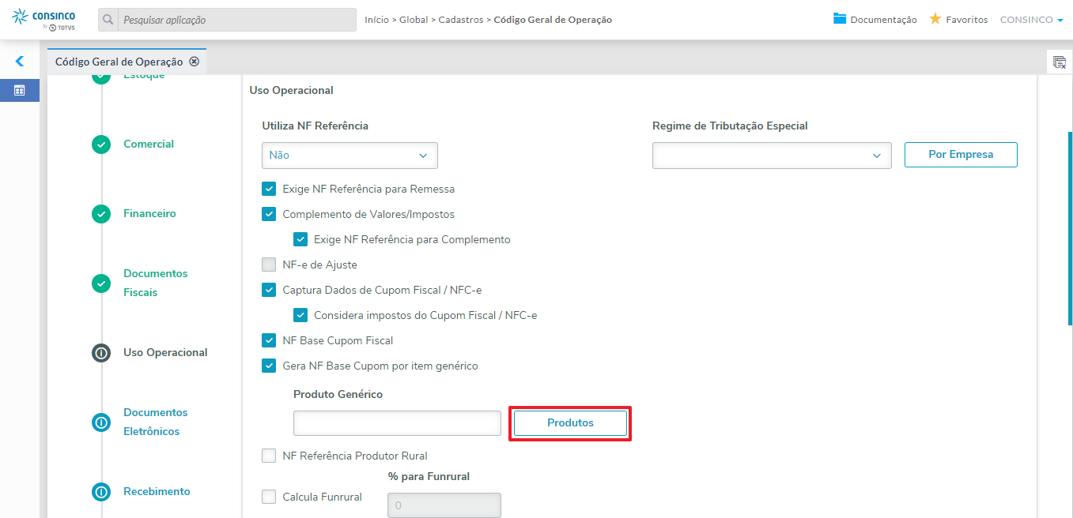
Task: Open the CONSINCO user menu dropdown
Action: coord(1032,20)
